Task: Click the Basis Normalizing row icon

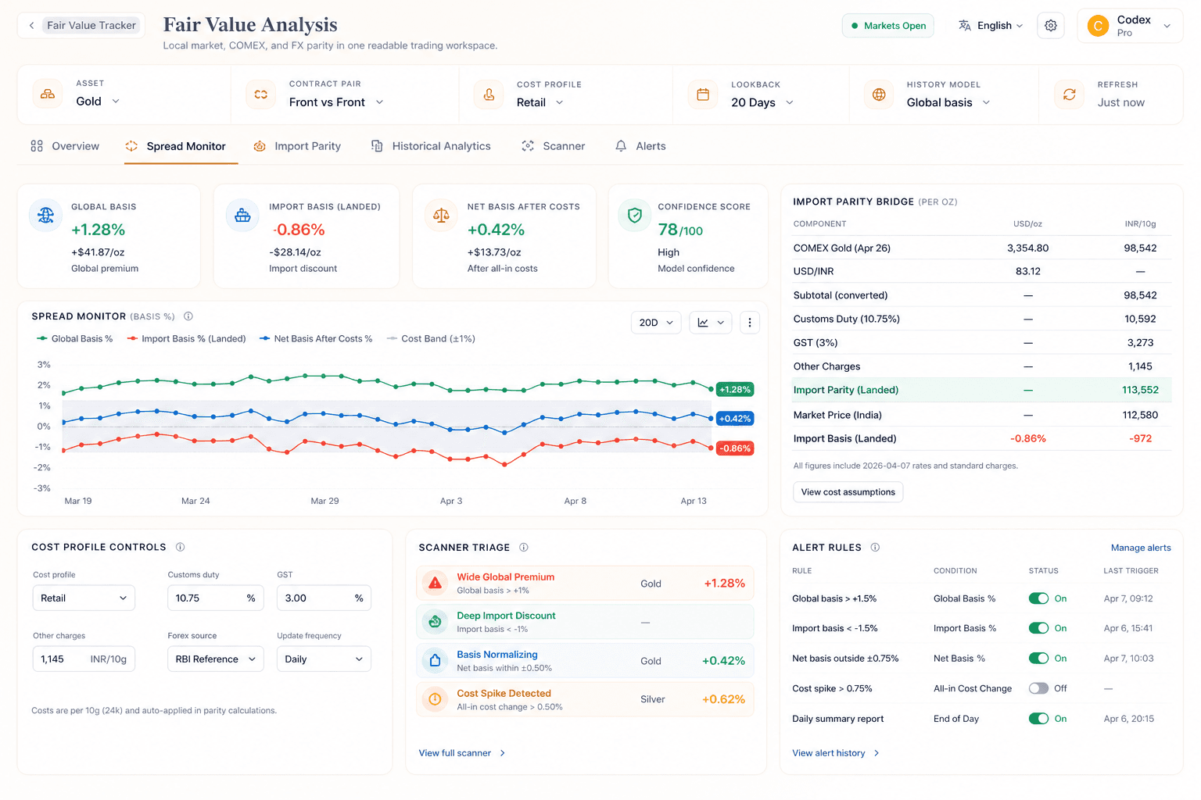Action: [435, 660]
